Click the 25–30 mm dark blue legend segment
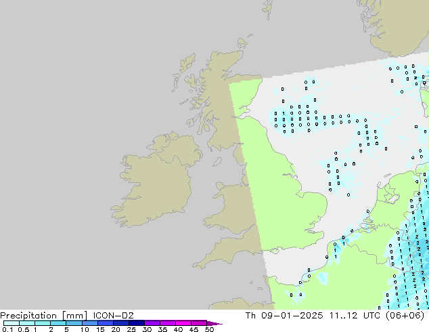 (136, 323)
